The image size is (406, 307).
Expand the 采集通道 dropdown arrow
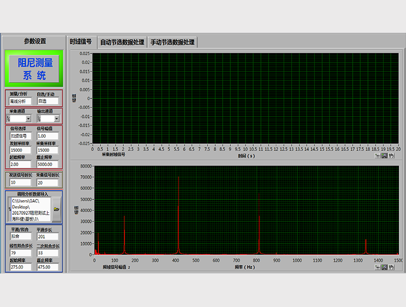click(x=28, y=119)
